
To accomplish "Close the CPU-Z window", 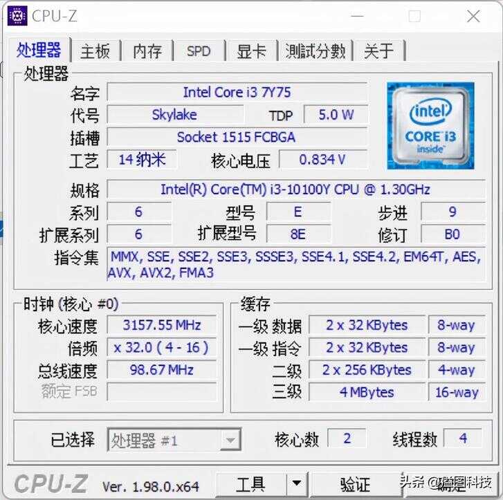I will (473, 16).
